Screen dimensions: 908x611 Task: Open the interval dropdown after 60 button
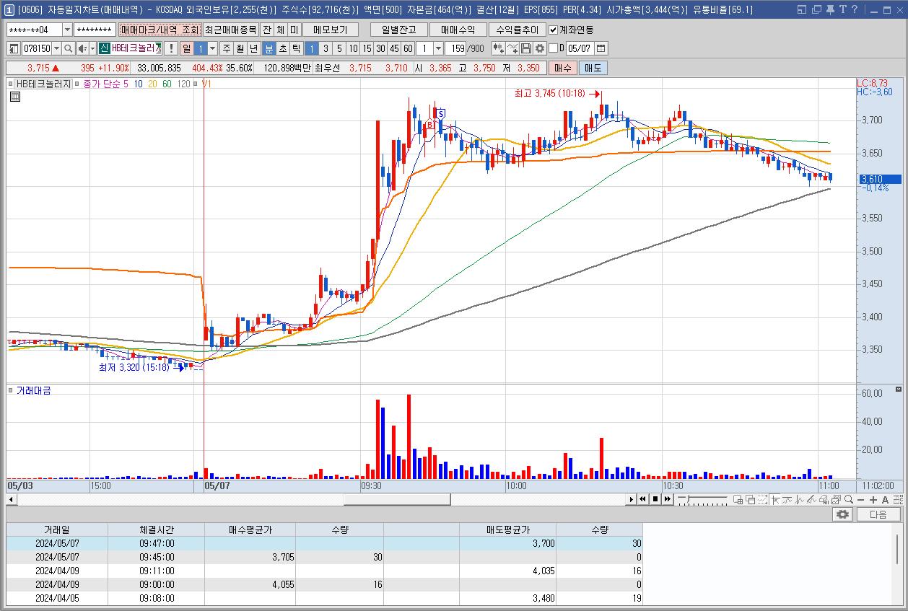pyautogui.click(x=438, y=48)
